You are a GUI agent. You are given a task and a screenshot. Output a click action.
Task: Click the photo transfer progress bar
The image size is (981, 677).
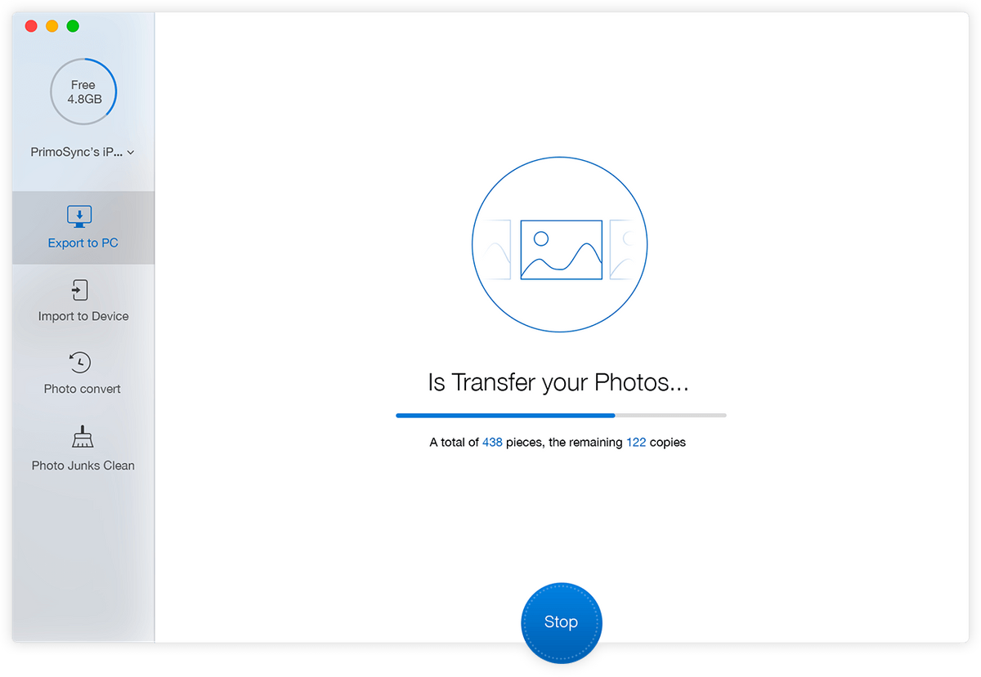pos(561,416)
